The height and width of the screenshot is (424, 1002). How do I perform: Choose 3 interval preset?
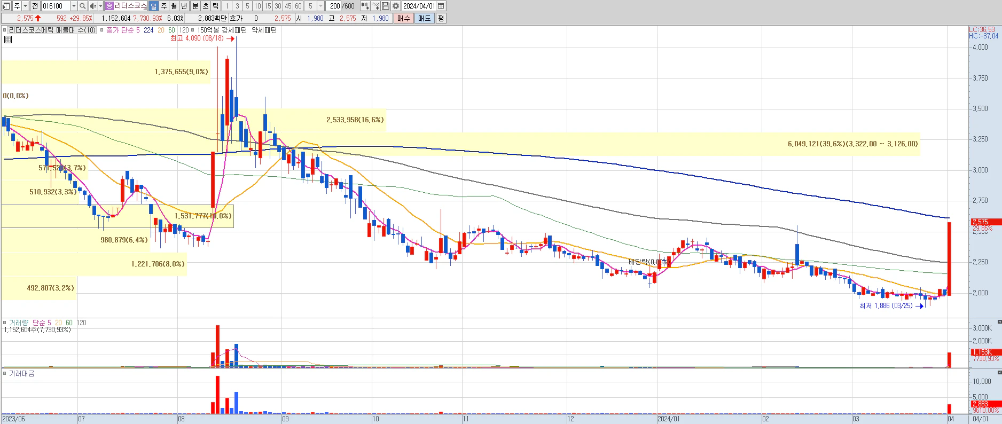(237, 6)
